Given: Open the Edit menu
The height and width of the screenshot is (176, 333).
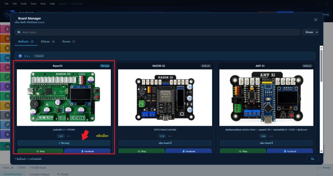Looking at the screenshot, I should (x=15, y=4).
